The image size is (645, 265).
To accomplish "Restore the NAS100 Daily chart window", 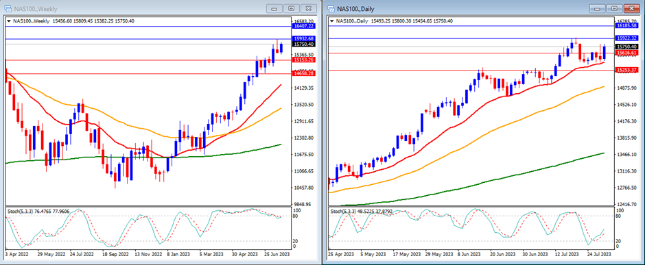I will [615, 8].
